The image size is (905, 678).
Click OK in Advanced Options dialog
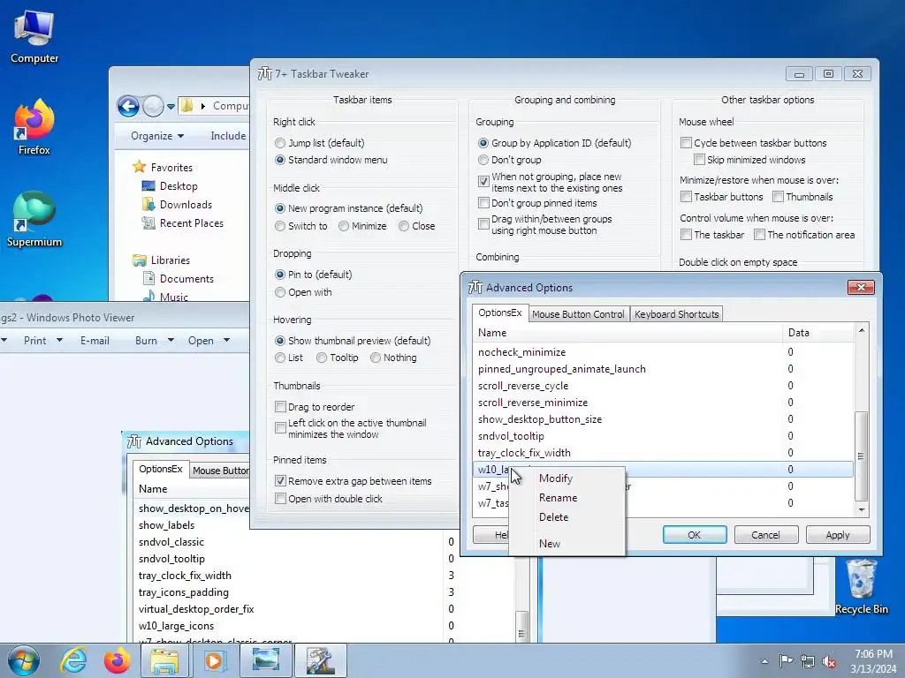[695, 535]
